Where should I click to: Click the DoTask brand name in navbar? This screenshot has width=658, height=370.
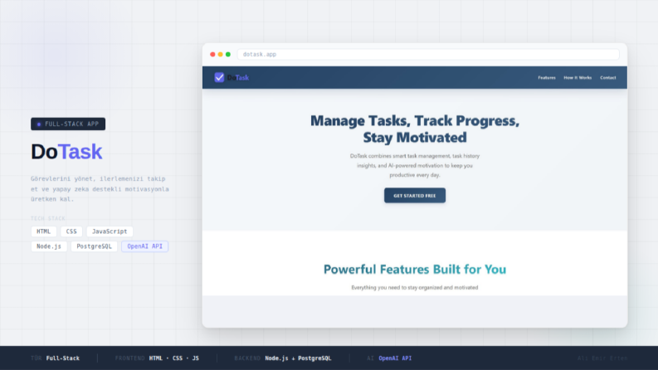(x=238, y=78)
